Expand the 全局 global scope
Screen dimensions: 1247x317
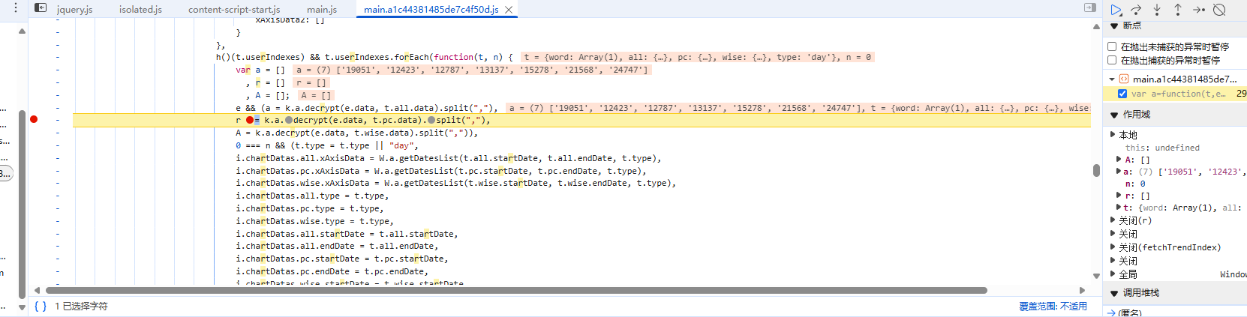point(1113,274)
